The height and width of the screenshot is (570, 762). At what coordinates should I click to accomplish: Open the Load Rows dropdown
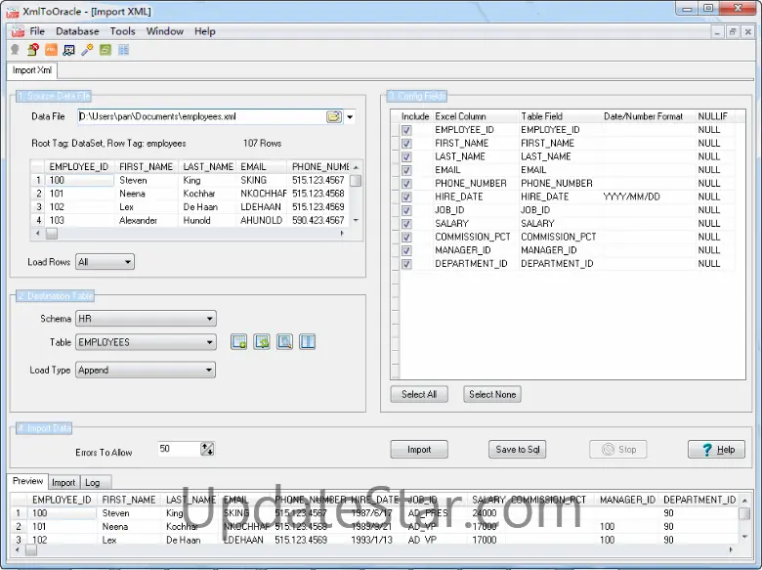click(x=105, y=262)
